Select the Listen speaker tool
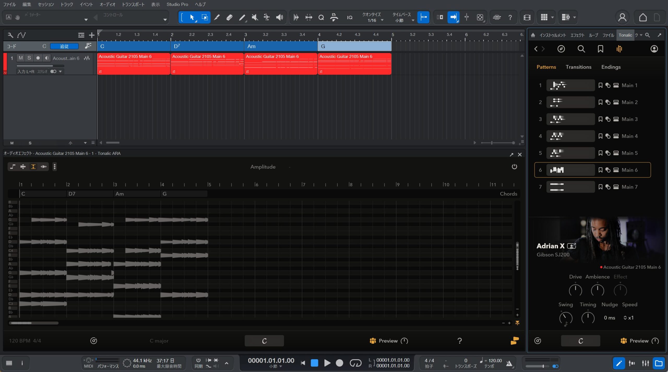Image resolution: width=668 pixels, height=372 pixels. pos(279,17)
